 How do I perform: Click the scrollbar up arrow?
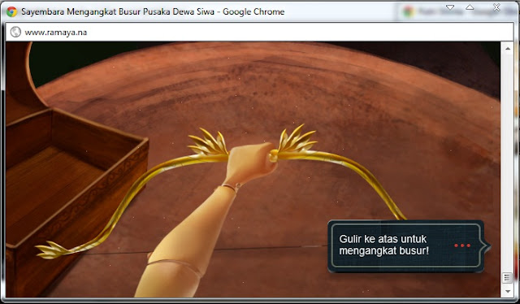pyautogui.click(x=508, y=49)
